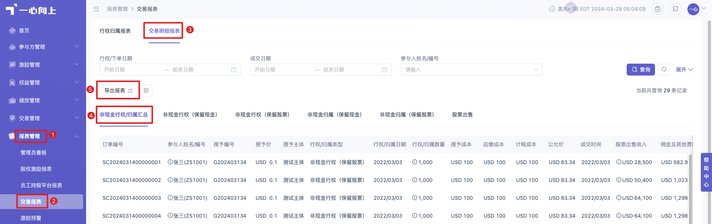
Task: Click info icon beside quantity 1,000 in order SC2024031400000004
Action: point(415,216)
